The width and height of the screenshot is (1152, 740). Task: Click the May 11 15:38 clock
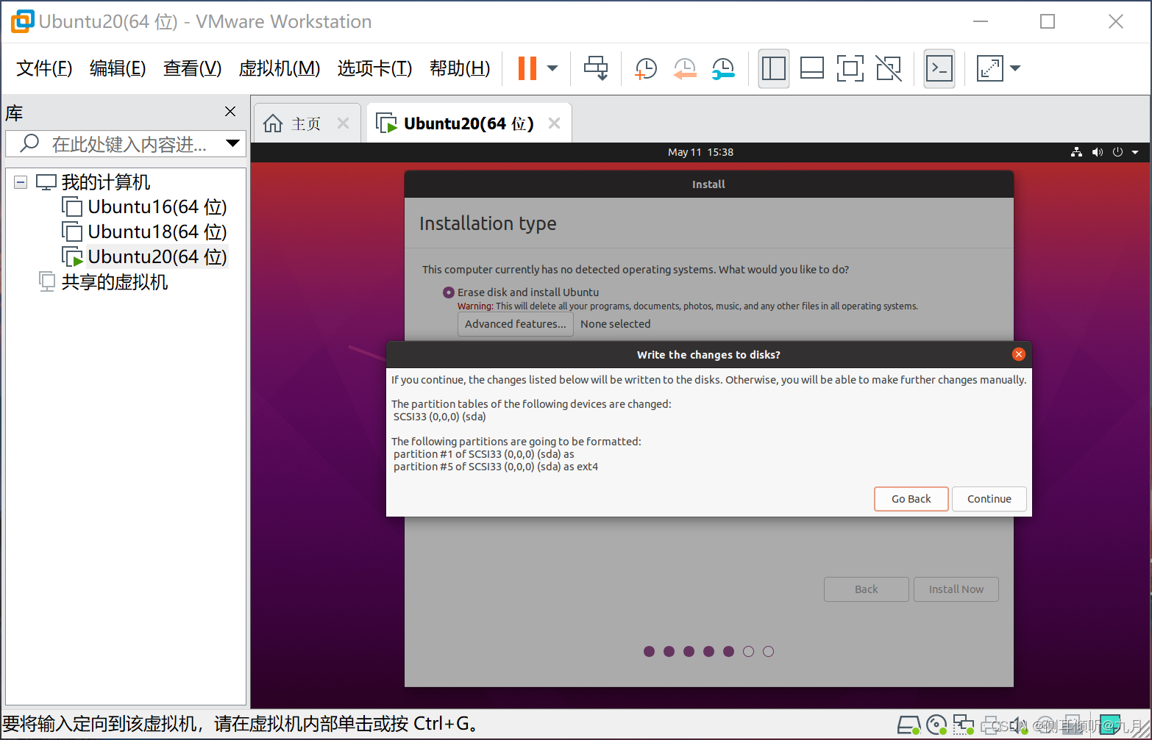[x=700, y=152]
